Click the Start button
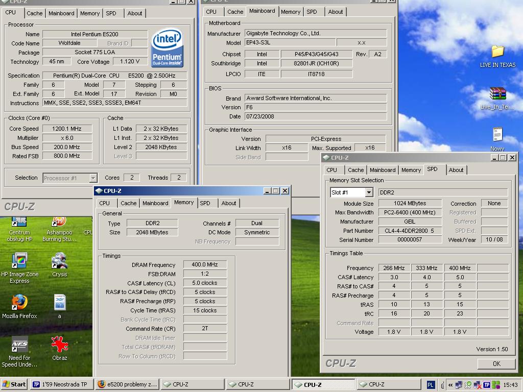Image resolution: width=523 pixels, height=392 pixels. tap(14, 384)
